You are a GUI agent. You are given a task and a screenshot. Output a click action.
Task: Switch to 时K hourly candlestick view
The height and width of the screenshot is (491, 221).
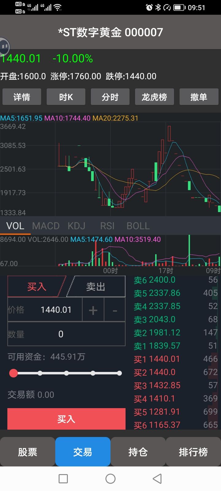point(66,97)
